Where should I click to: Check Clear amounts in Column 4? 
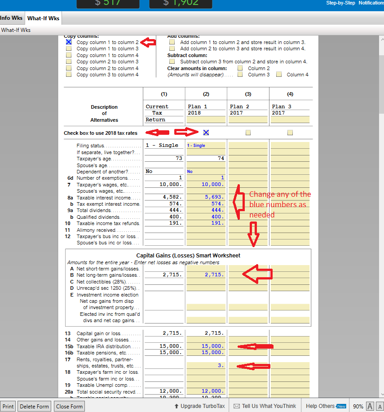[x=279, y=75]
